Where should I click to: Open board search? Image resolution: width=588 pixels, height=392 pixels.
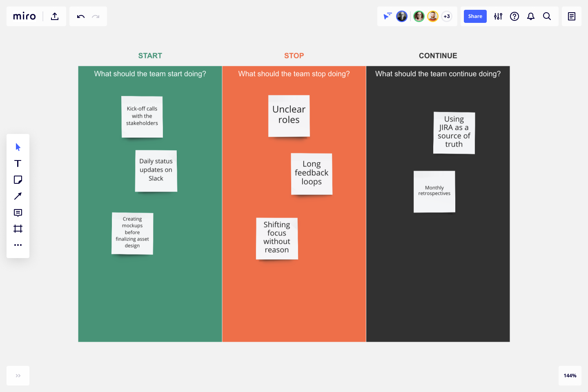pos(547,16)
